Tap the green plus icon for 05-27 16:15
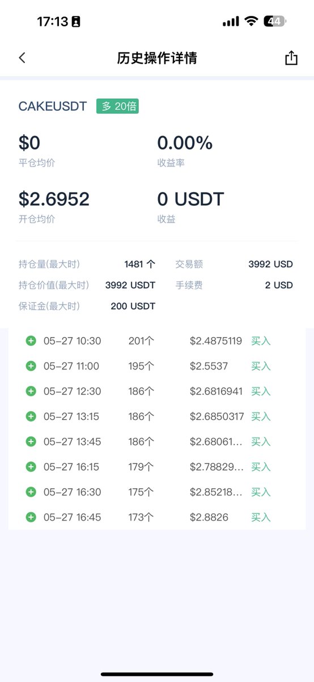The width and height of the screenshot is (314, 682). pos(31,467)
